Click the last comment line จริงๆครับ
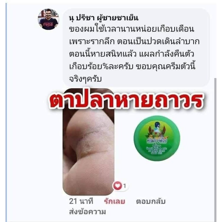The width and height of the screenshot is (222, 222). [x=86, y=79]
